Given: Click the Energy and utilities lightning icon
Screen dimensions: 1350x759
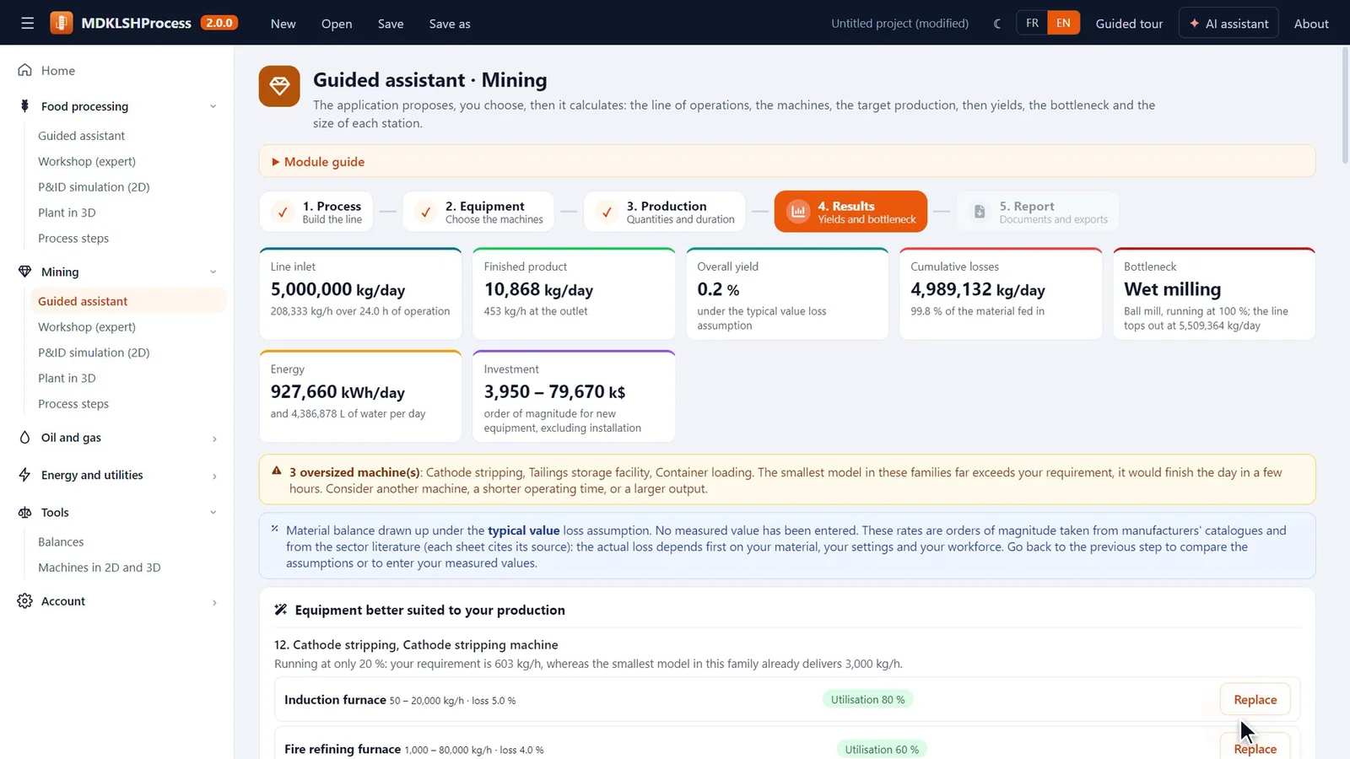Looking at the screenshot, I should pyautogui.click(x=24, y=475).
